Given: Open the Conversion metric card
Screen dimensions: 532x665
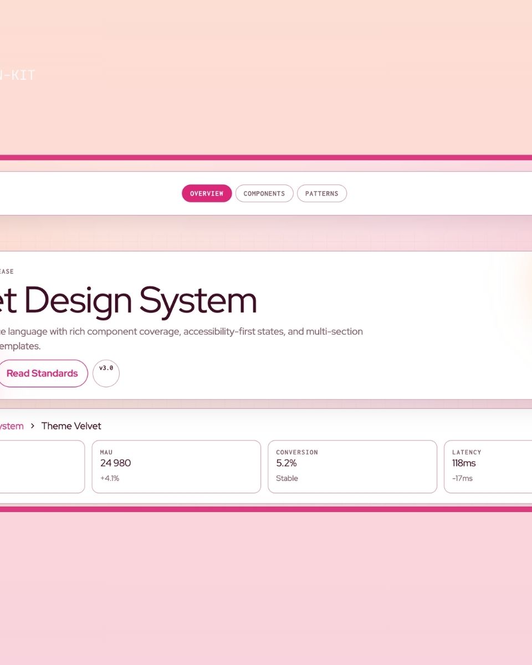Looking at the screenshot, I should (352, 467).
